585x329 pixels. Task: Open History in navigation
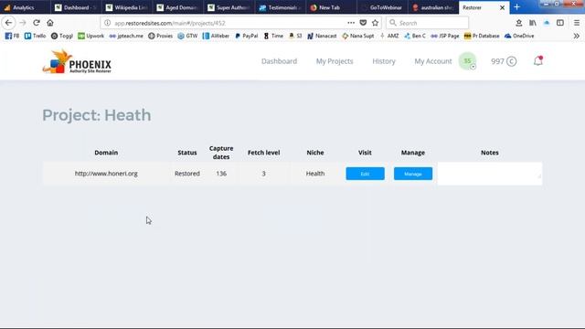point(384,61)
